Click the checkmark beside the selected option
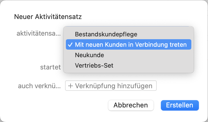 [70, 44]
